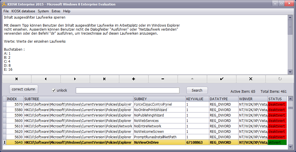Image resolution: width=296 pixels, height=152 pixels.
Task: Select the NoWelcomeScreen subkey cell
Action: [x=159, y=131]
